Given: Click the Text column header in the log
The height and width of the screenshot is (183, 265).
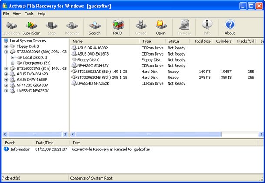Looking at the screenshot, I should click(x=163, y=143).
